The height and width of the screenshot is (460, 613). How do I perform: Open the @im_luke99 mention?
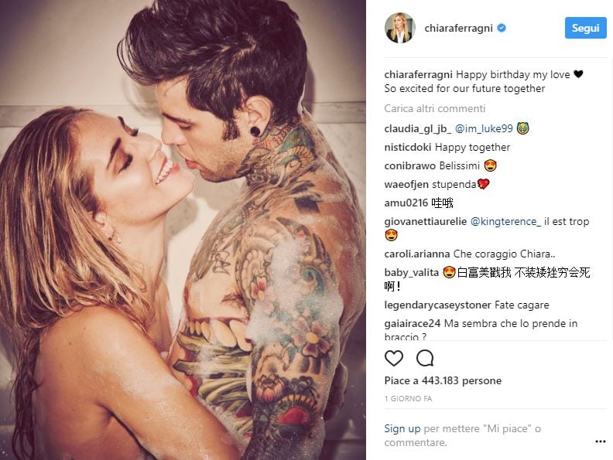484,128
